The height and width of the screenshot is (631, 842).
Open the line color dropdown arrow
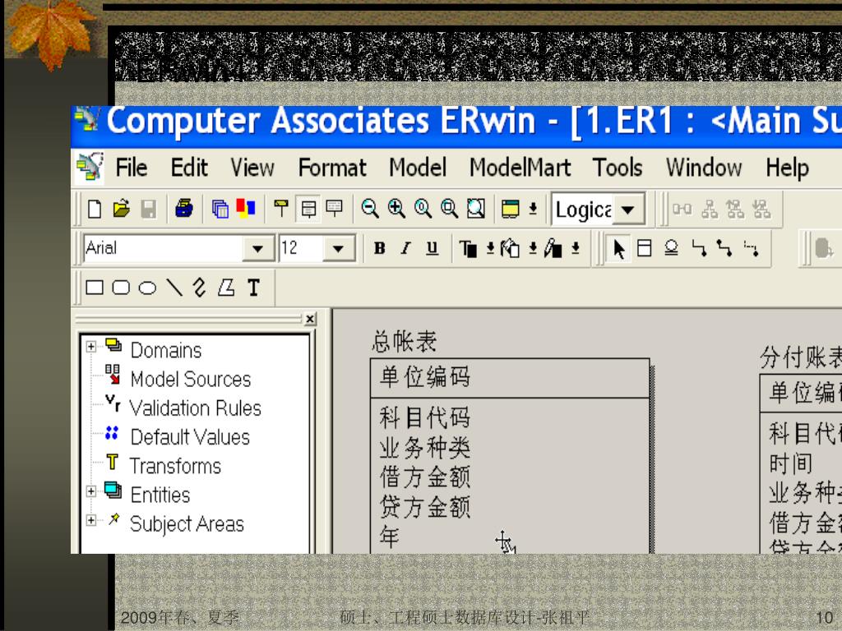click(x=576, y=248)
